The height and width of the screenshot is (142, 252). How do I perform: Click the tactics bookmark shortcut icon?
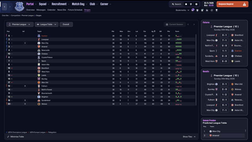tap(207, 10)
